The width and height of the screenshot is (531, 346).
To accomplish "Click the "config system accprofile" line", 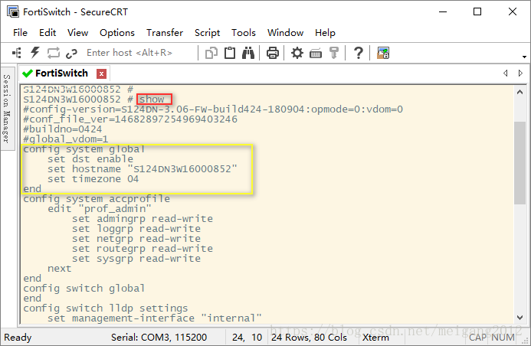I will [x=97, y=199].
